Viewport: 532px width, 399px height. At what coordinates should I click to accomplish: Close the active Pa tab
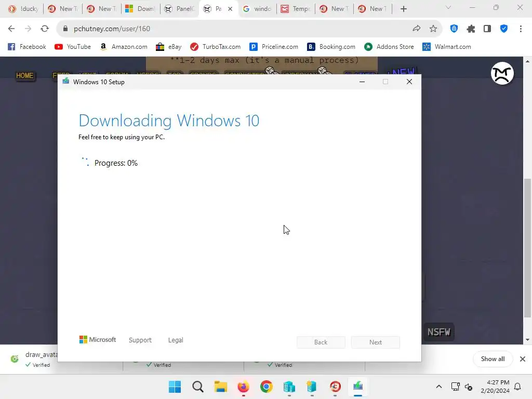[x=230, y=9]
